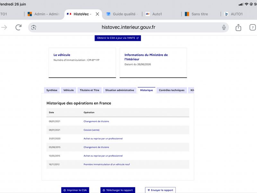Open the Sans titre browser tab
The height and width of the screenshot is (193, 257).
click(x=196, y=14)
